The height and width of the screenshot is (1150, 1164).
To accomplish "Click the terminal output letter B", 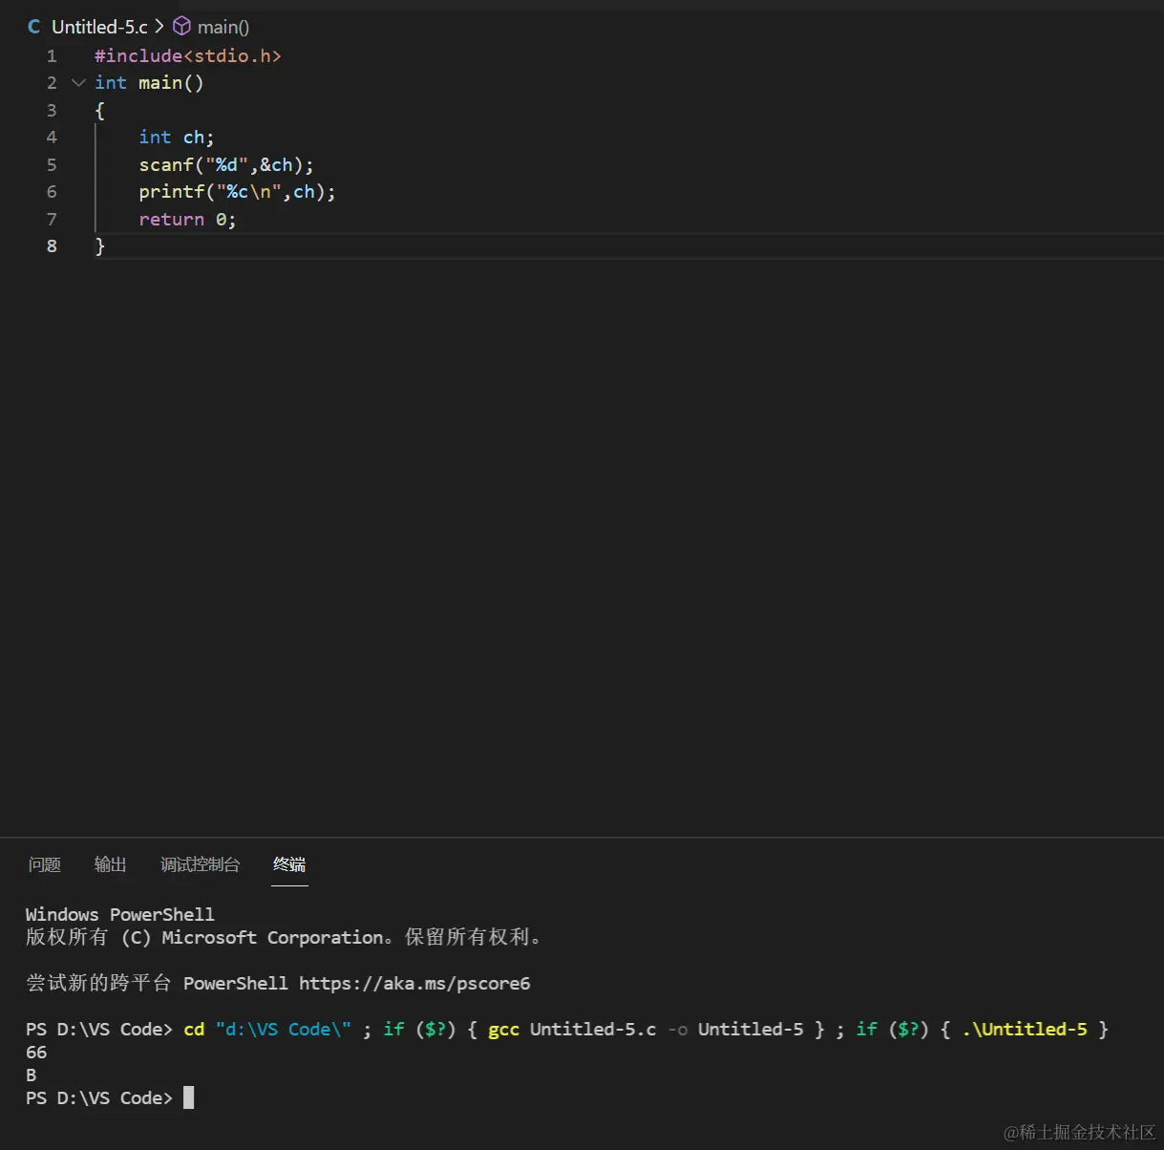I will pos(32,1075).
